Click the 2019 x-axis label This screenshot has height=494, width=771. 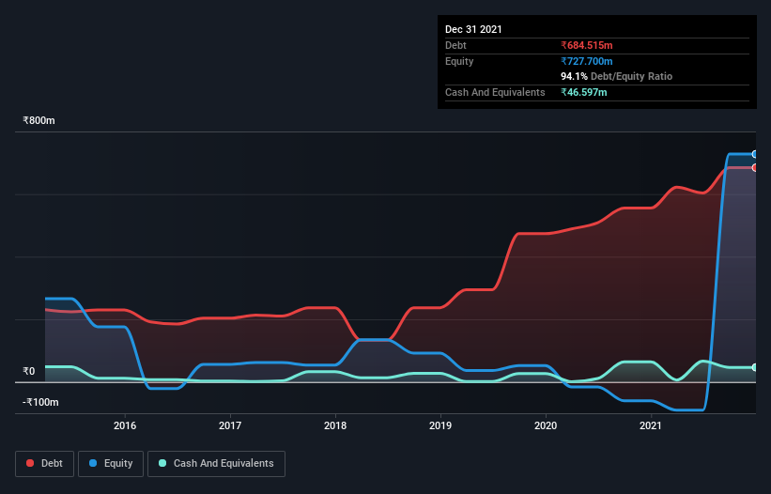440,425
